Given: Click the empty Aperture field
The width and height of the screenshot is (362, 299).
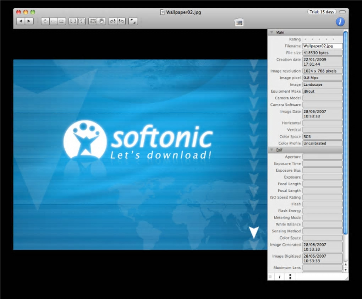Looking at the screenshot, I should [x=323, y=157].
